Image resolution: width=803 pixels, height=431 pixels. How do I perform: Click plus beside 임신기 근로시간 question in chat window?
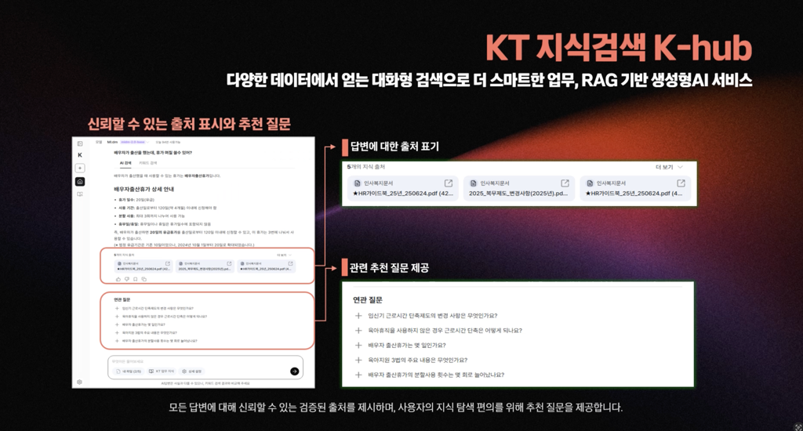[118, 309]
